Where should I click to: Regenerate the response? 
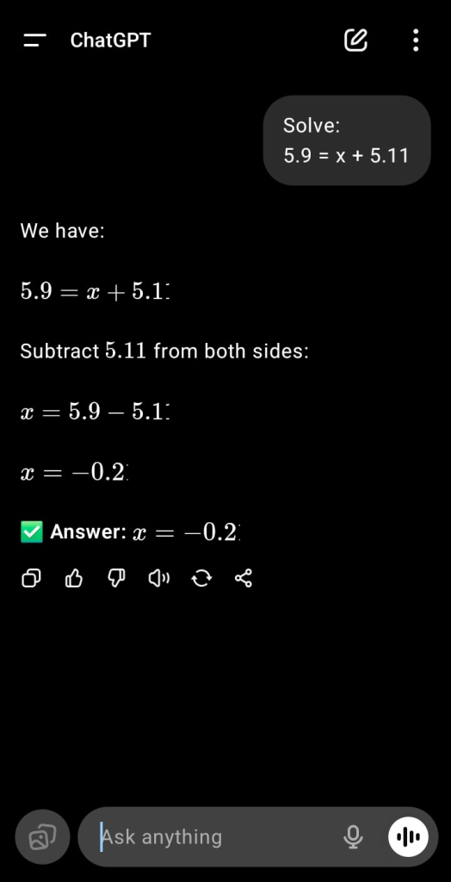[201, 578]
